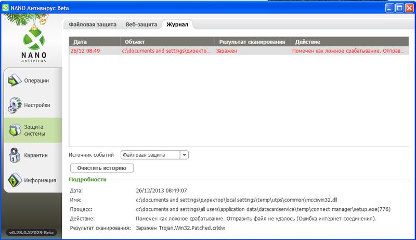Viewport: 416px width, 240px height.
Task: Click the Информация sidebar icon
Action: (14, 180)
